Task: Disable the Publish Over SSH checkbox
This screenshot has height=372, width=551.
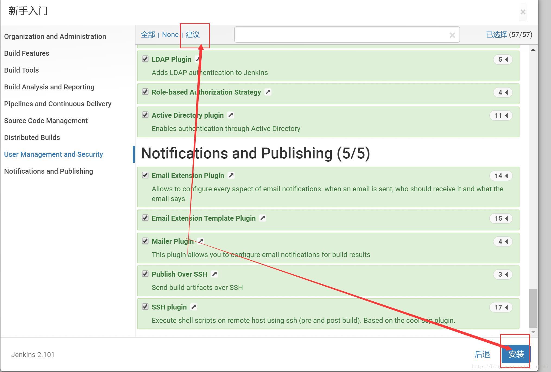Action: (x=145, y=274)
